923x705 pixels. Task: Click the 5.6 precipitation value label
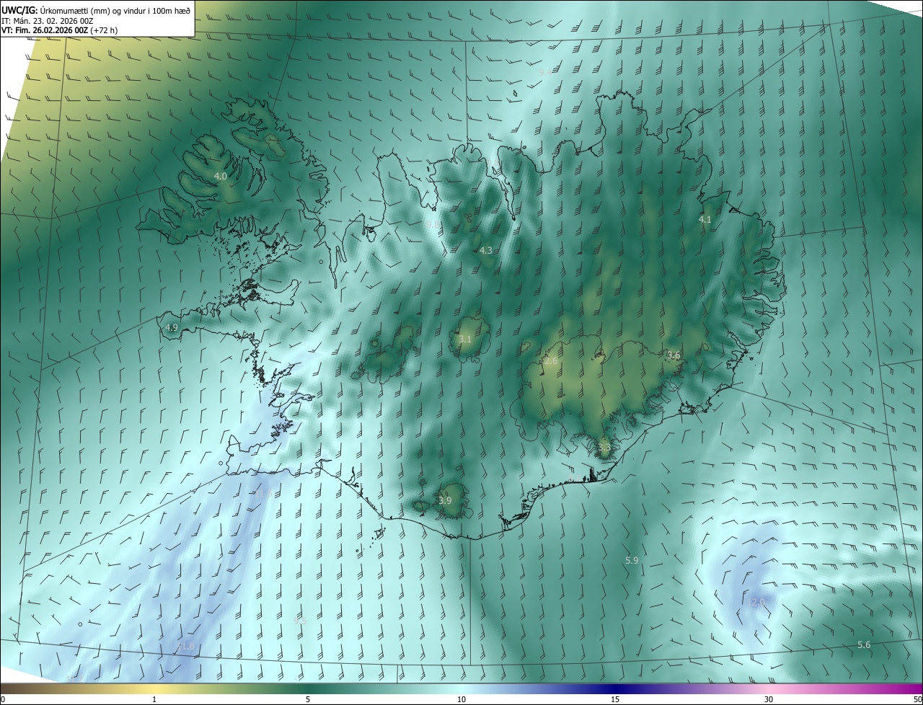[864, 644]
